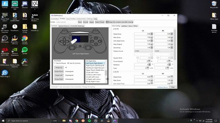Image resolution: width=220 pixels, height=123 pixels.
Task: Click the Stop button
Action: [x=173, y=87]
